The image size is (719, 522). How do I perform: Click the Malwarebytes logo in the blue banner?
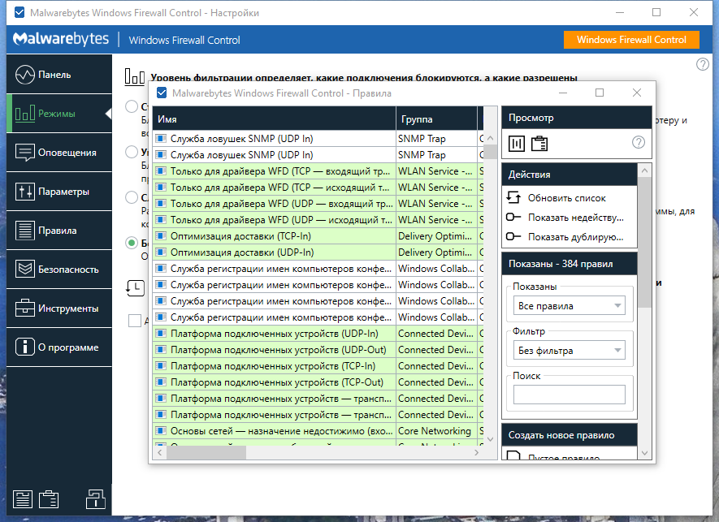(x=61, y=40)
